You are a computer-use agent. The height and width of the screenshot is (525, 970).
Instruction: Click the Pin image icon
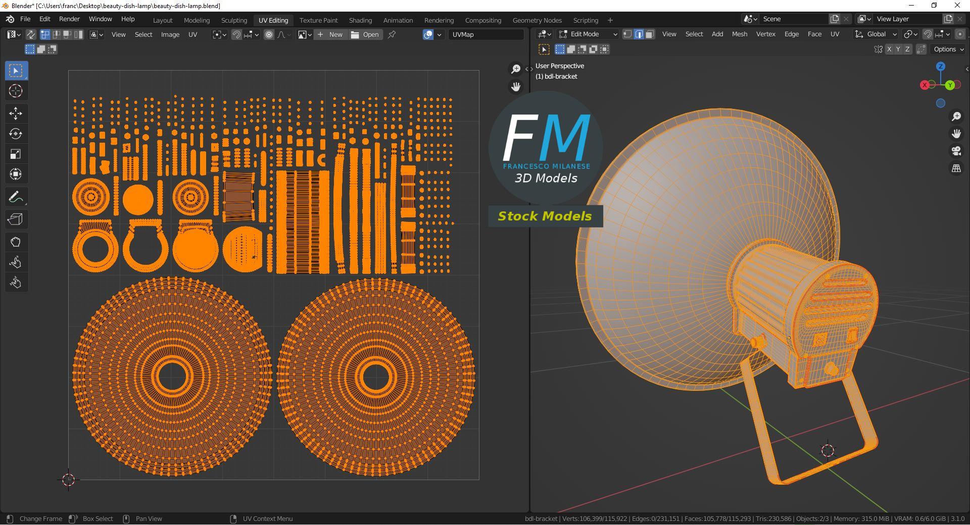(392, 34)
